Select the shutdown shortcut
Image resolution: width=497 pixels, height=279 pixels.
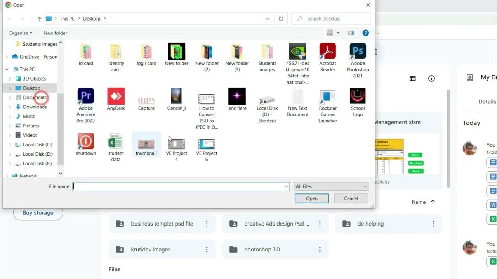click(x=86, y=145)
